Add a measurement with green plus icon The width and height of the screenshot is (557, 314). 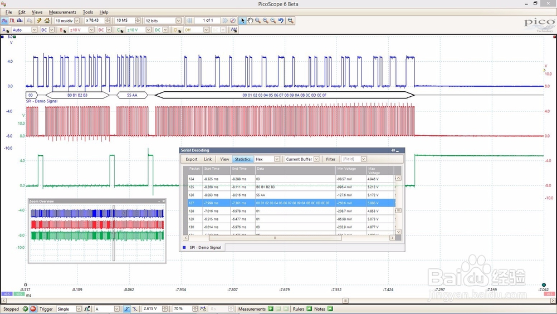271,308
